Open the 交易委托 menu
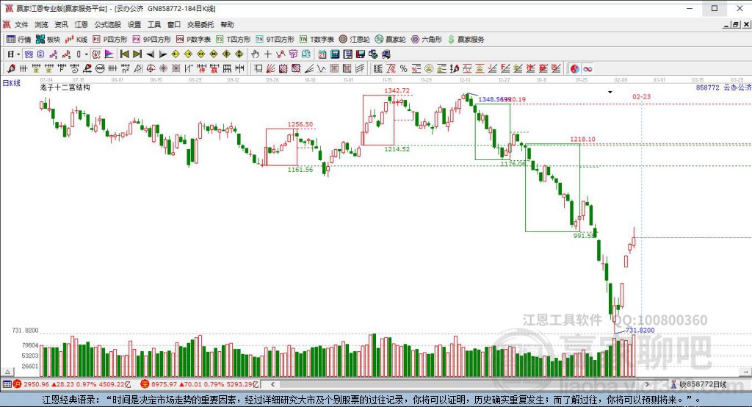 pyautogui.click(x=200, y=24)
